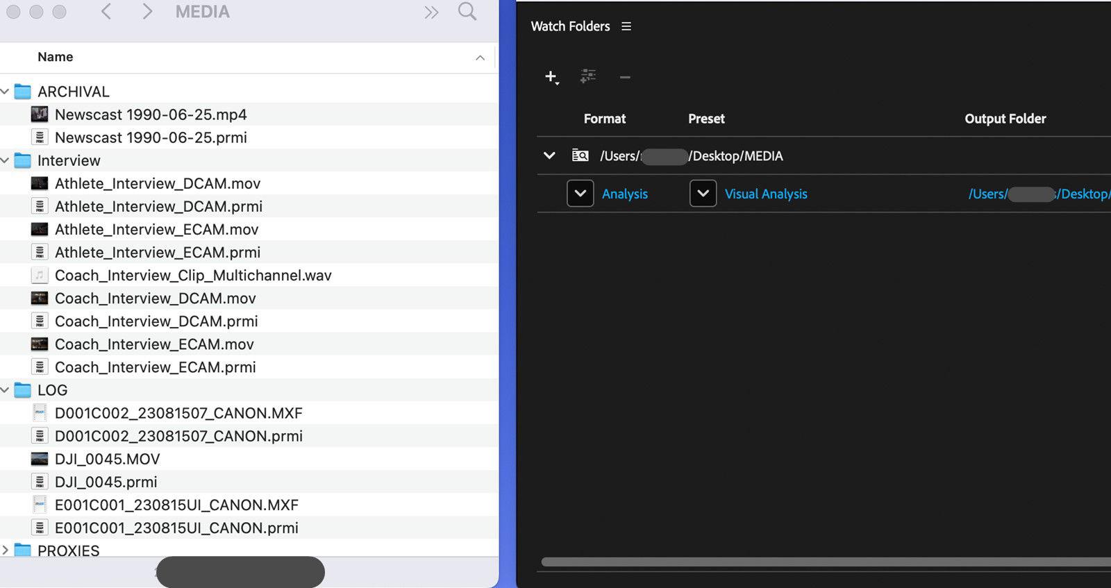
Task: Open the watch folder preset settings icon
Action: pyautogui.click(x=588, y=76)
